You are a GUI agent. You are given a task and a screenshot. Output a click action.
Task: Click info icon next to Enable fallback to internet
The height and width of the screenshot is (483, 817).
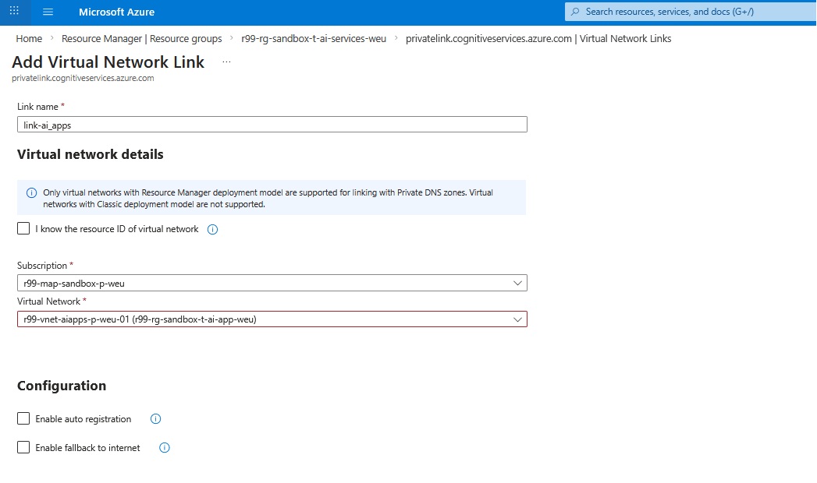(x=165, y=448)
